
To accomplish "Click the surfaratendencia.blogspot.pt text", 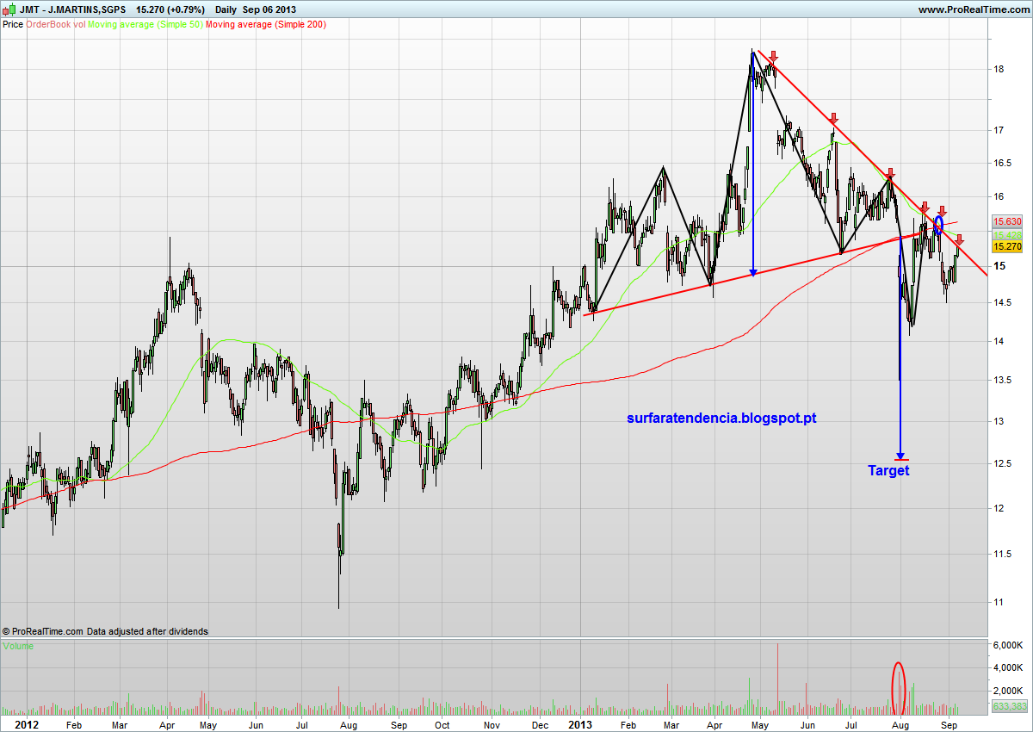I will coord(721,419).
